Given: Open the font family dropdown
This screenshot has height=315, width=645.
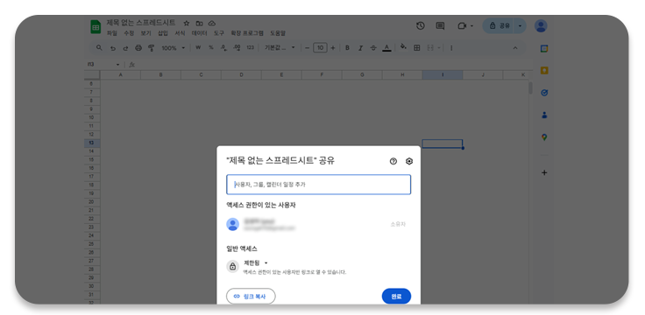Looking at the screenshot, I should point(280,47).
